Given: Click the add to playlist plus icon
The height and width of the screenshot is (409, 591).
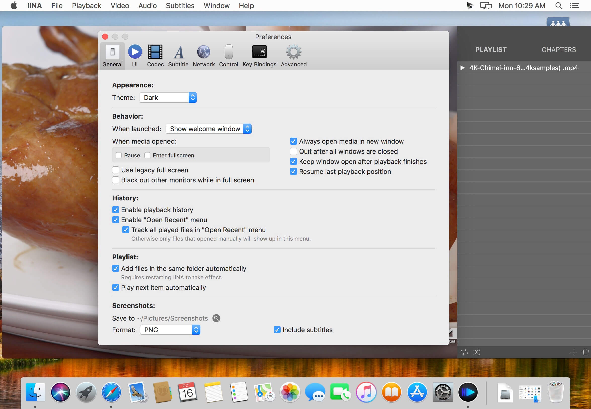Looking at the screenshot, I should (574, 352).
